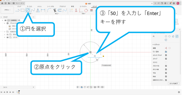Open the デザイン workspace dropdown

tap(7, 10)
